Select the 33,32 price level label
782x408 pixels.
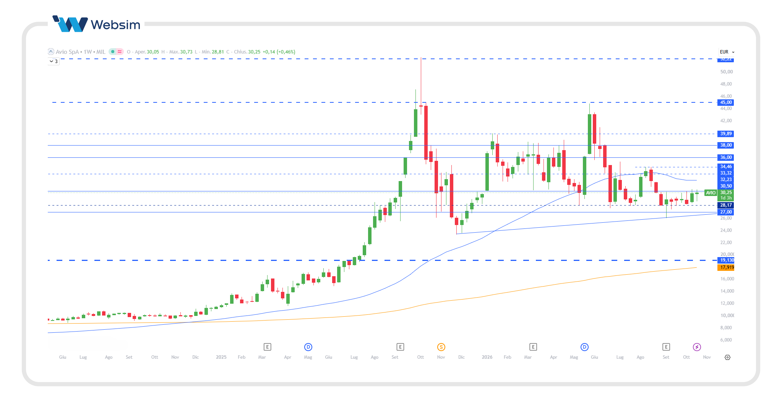coord(726,173)
